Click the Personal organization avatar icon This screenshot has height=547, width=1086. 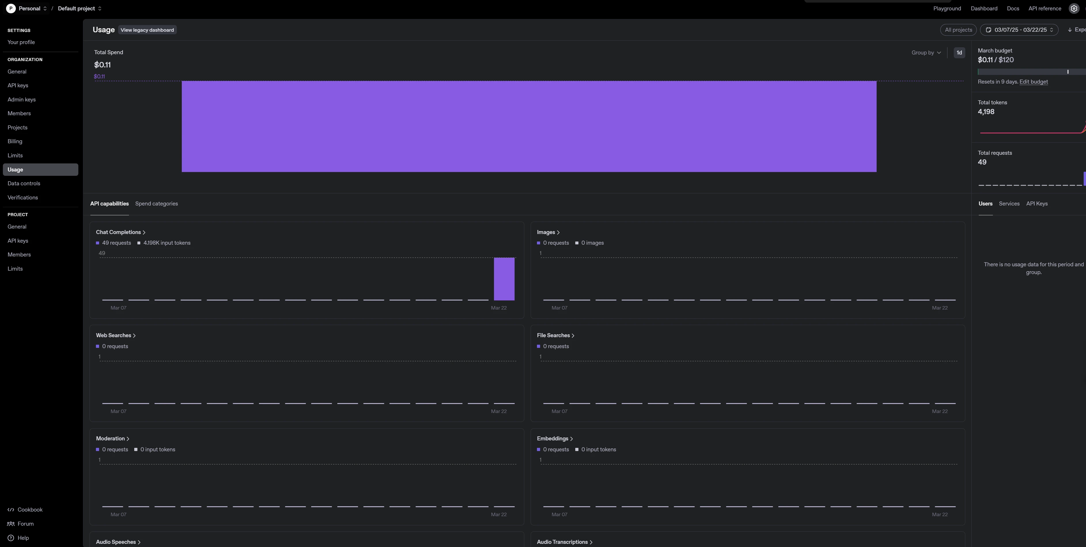pos(11,8)
